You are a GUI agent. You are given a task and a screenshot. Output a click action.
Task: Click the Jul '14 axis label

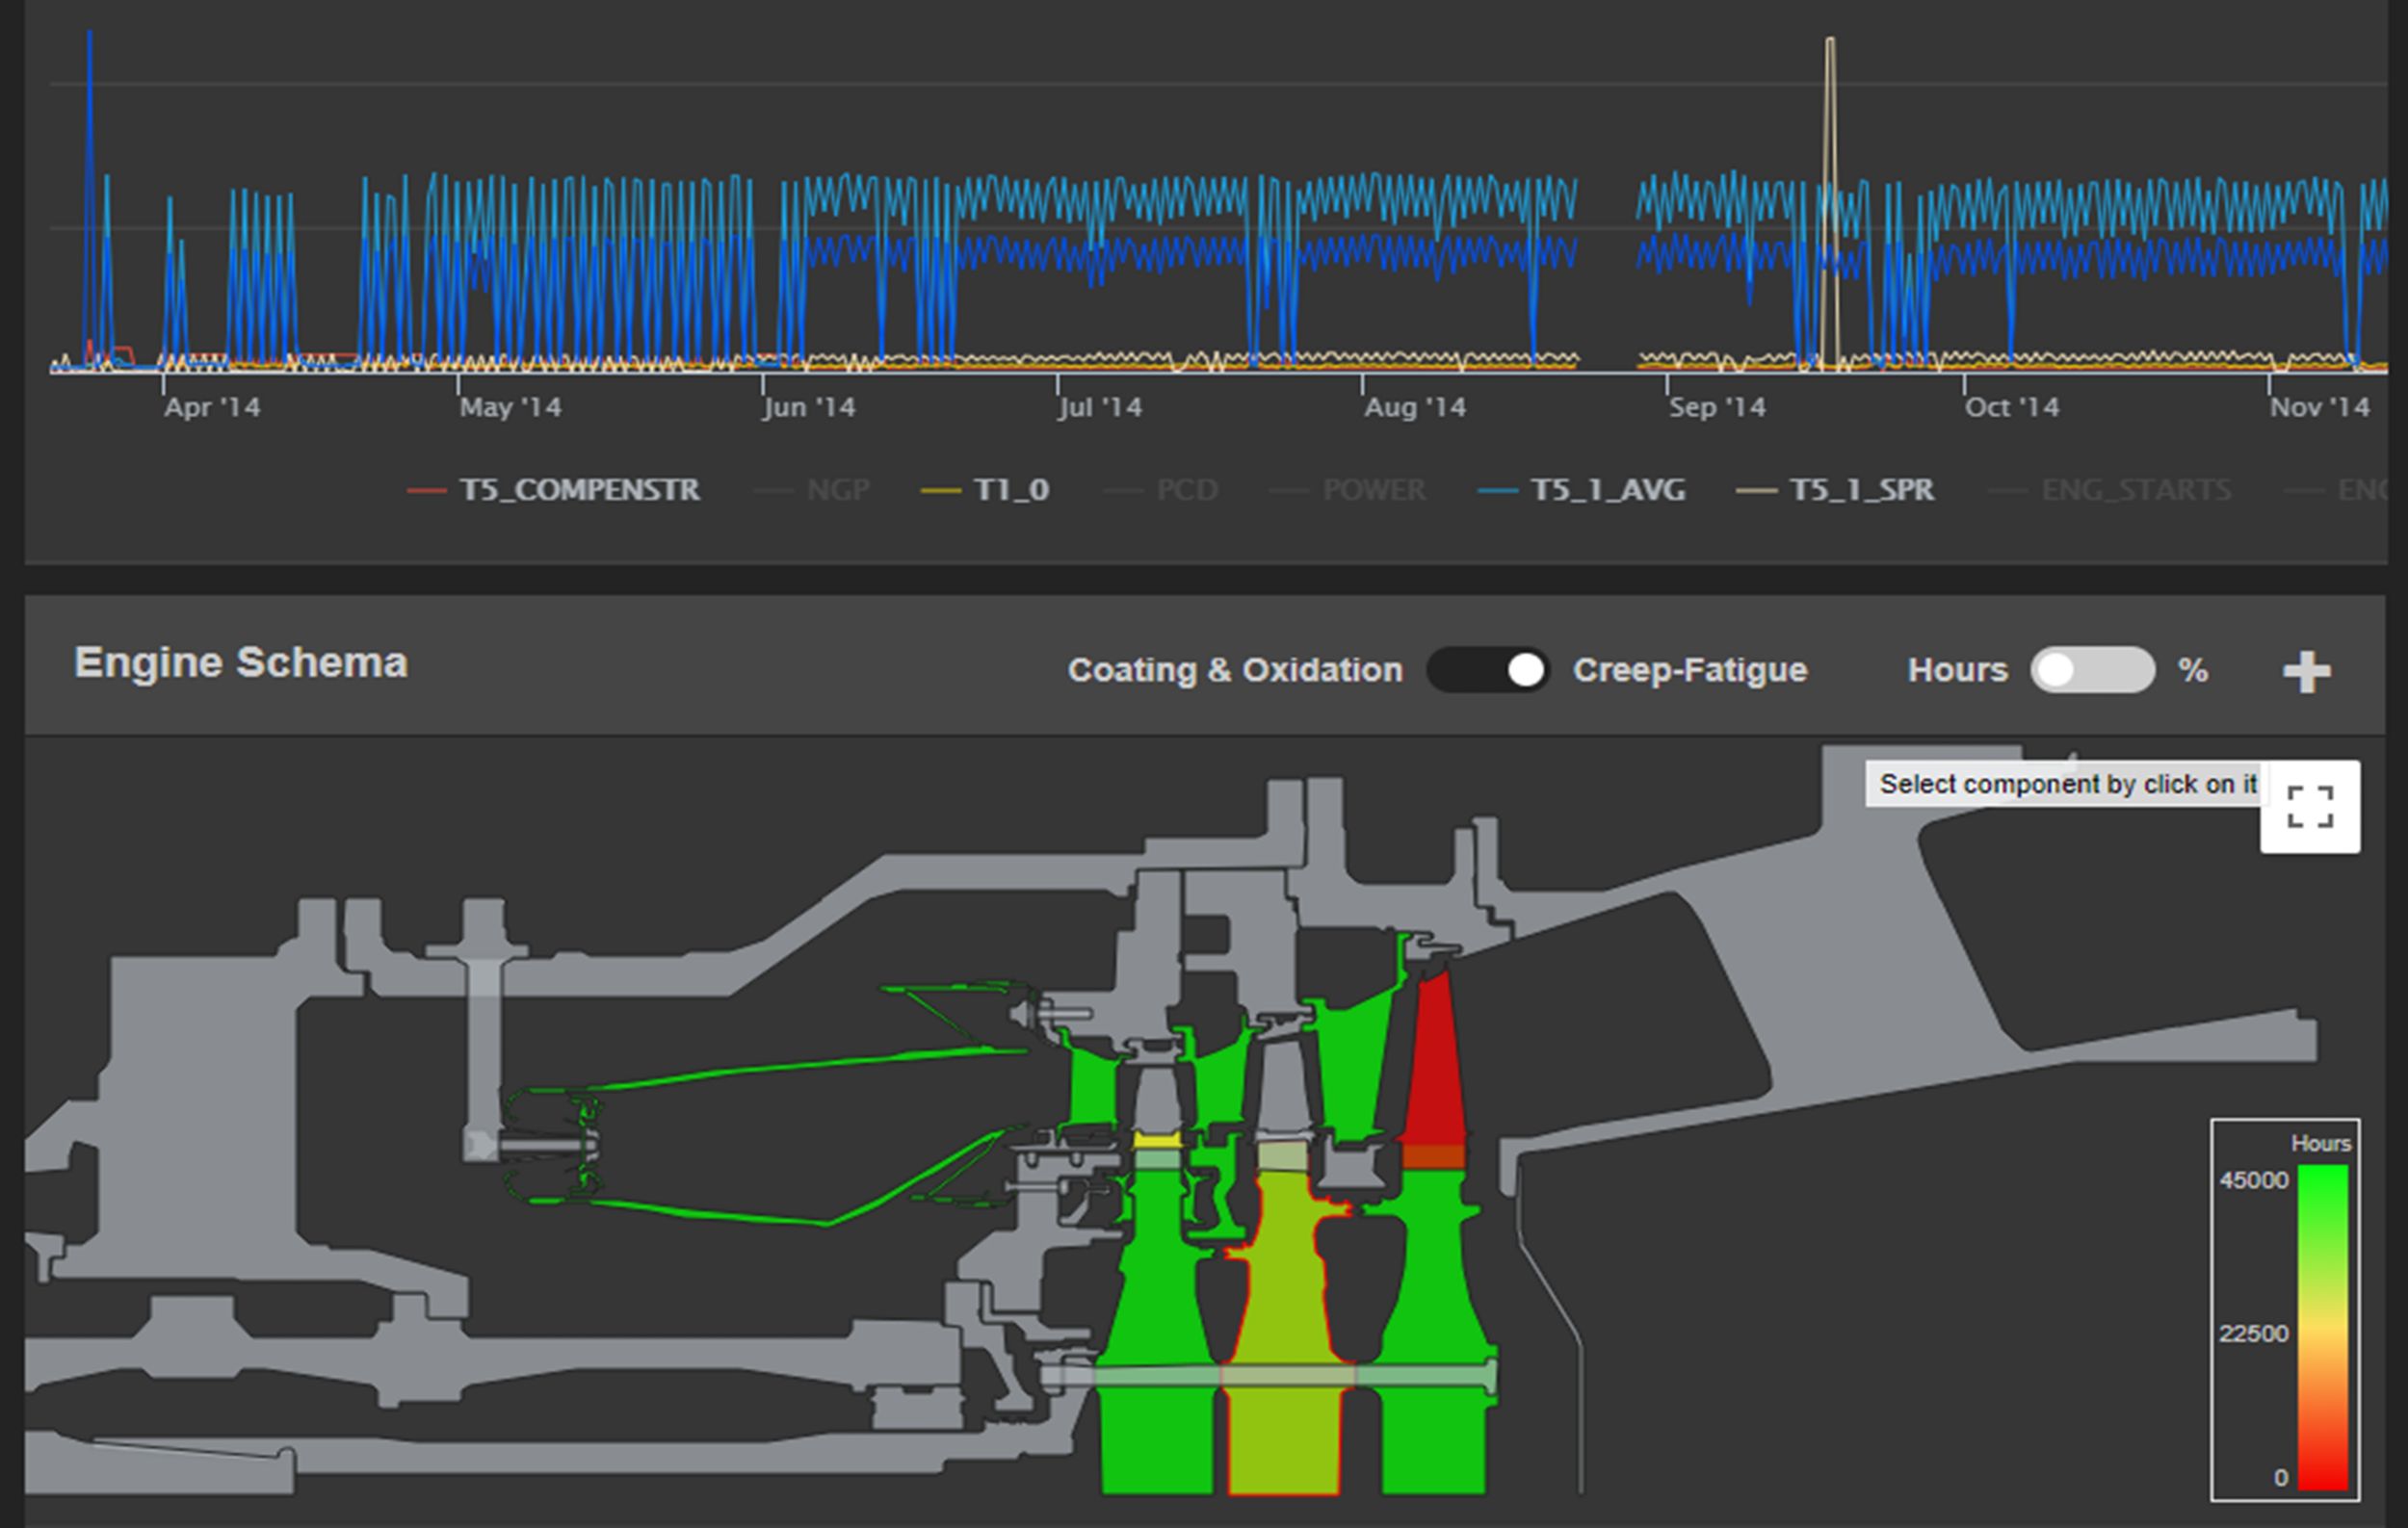1100,407
